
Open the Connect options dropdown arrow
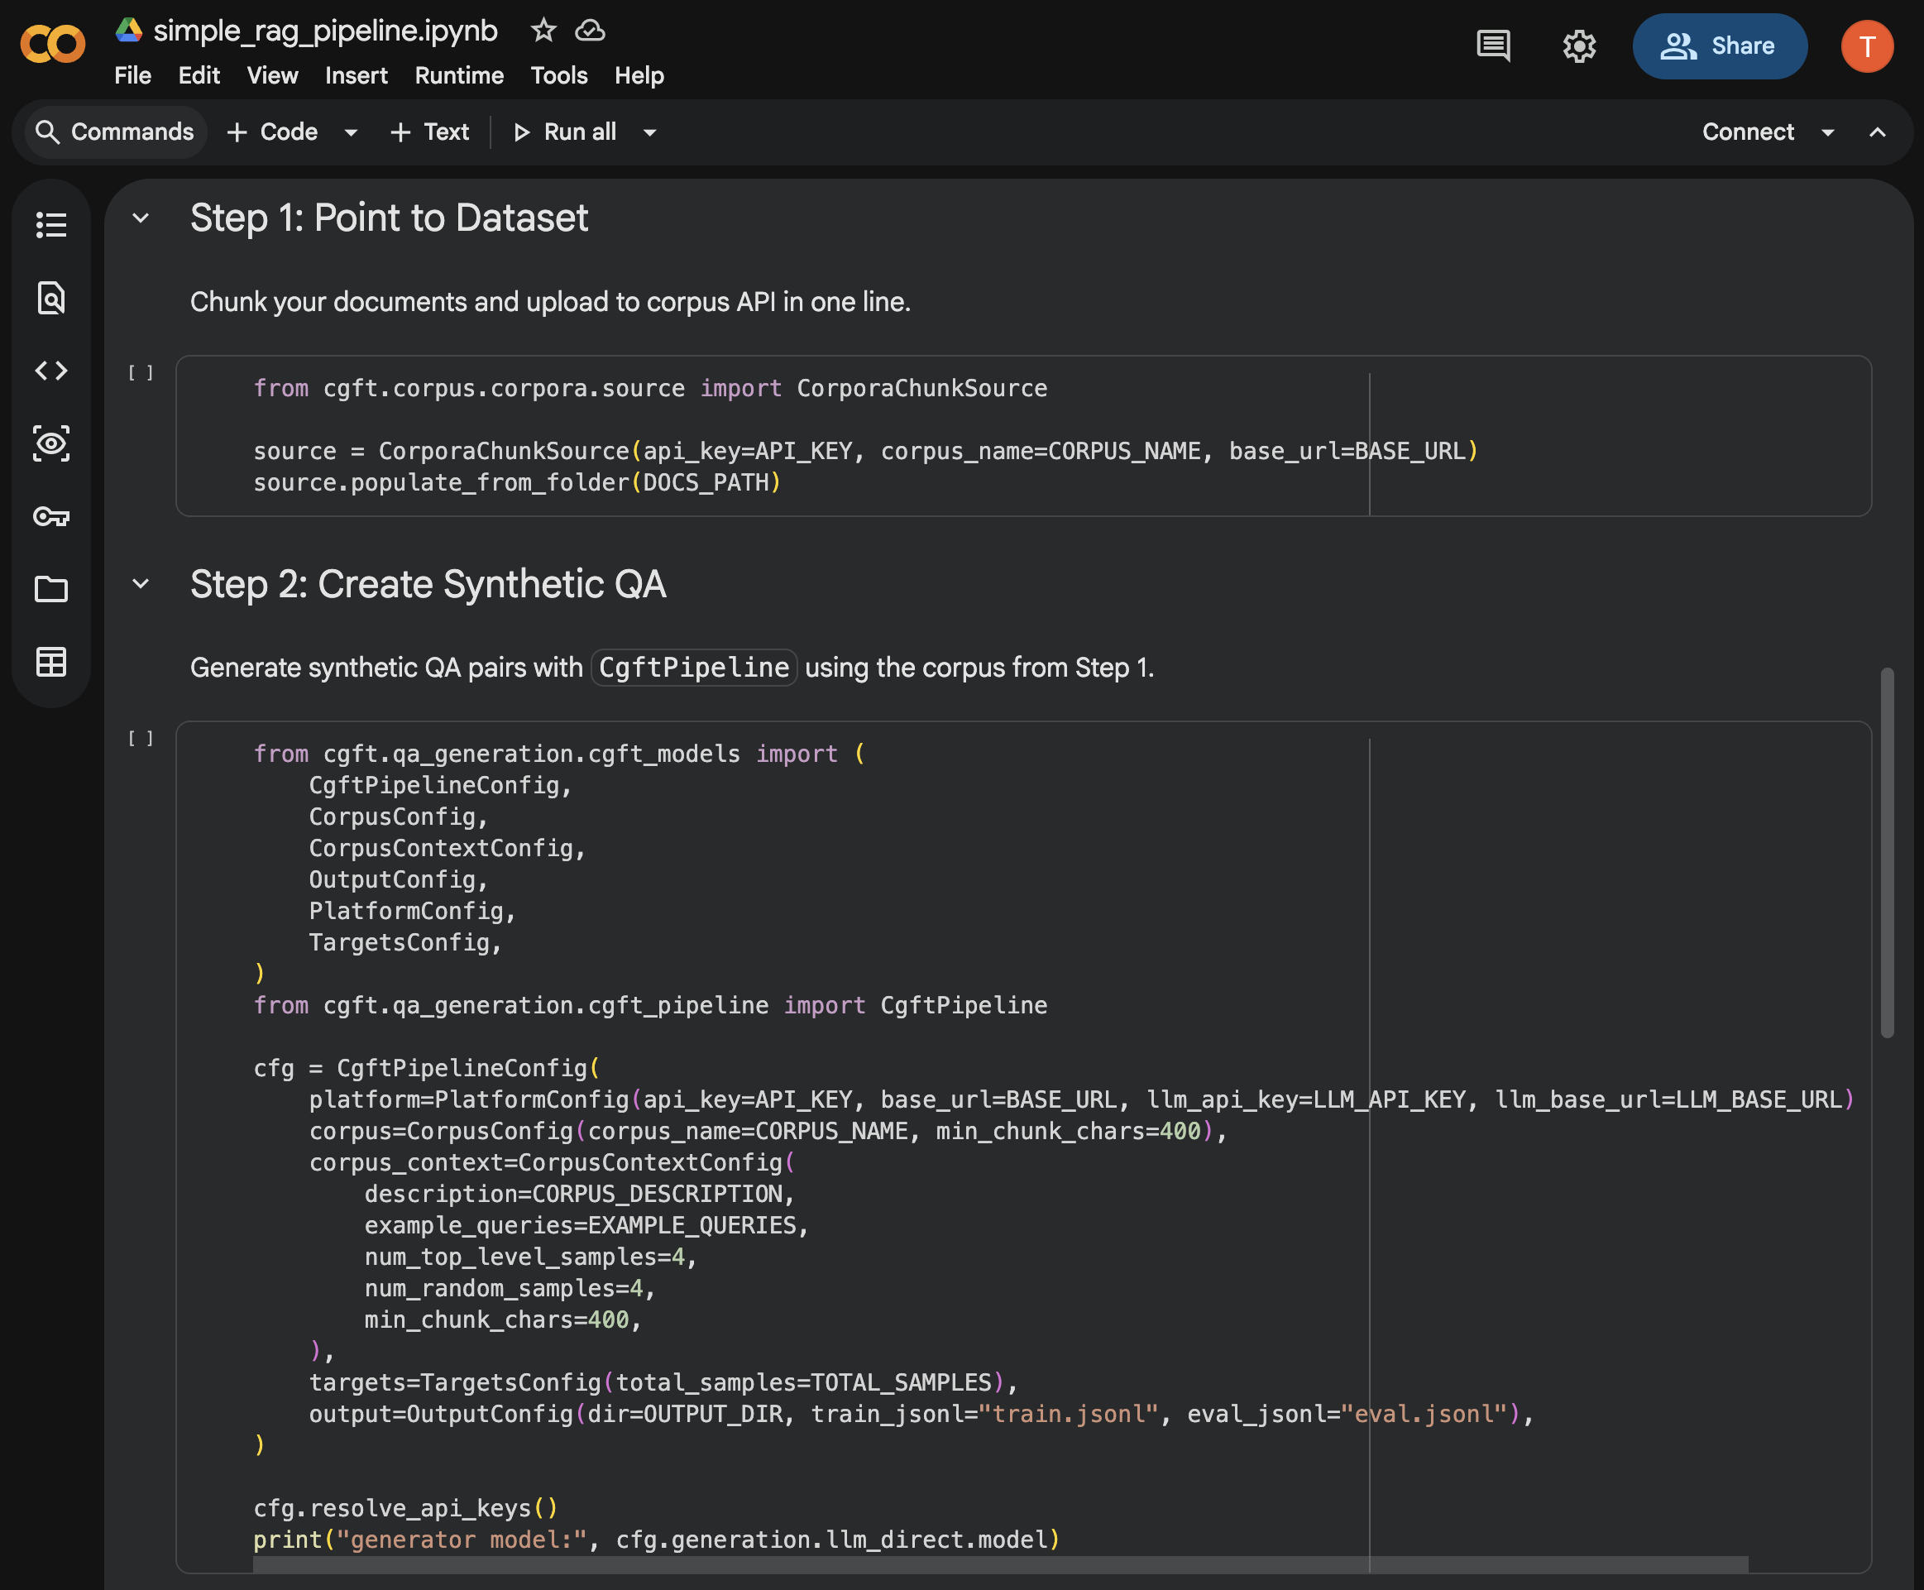click(x=1828, y=132)
